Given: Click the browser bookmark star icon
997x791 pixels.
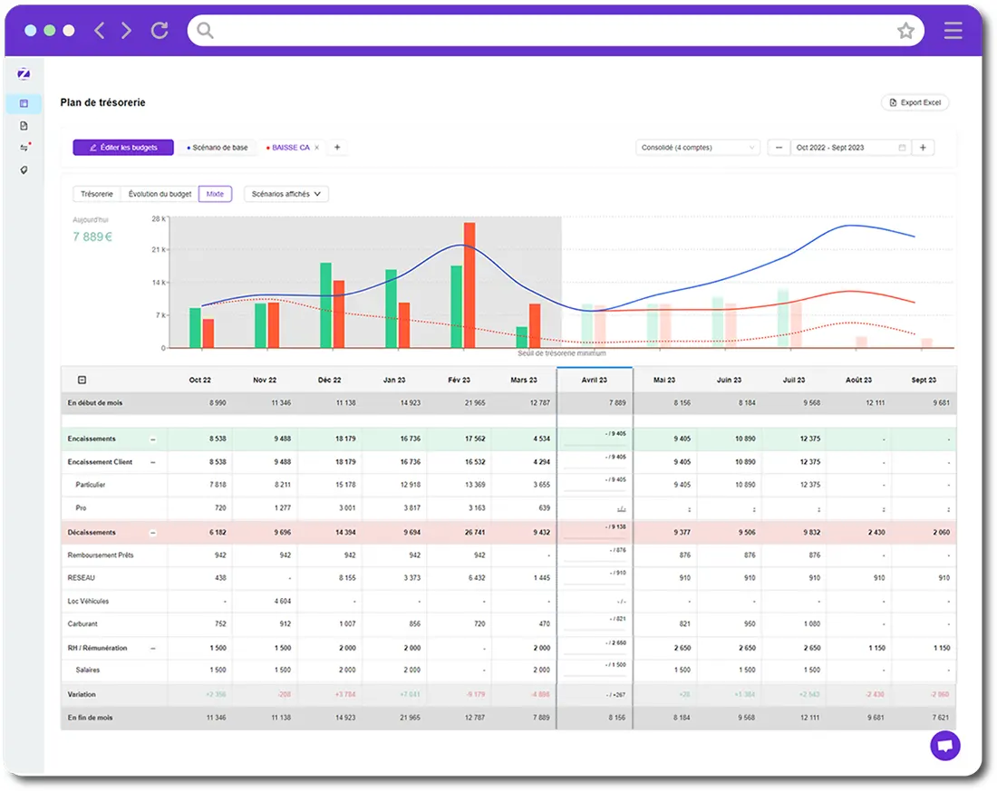Looking at the screenshot, I should tap(905, 31).
